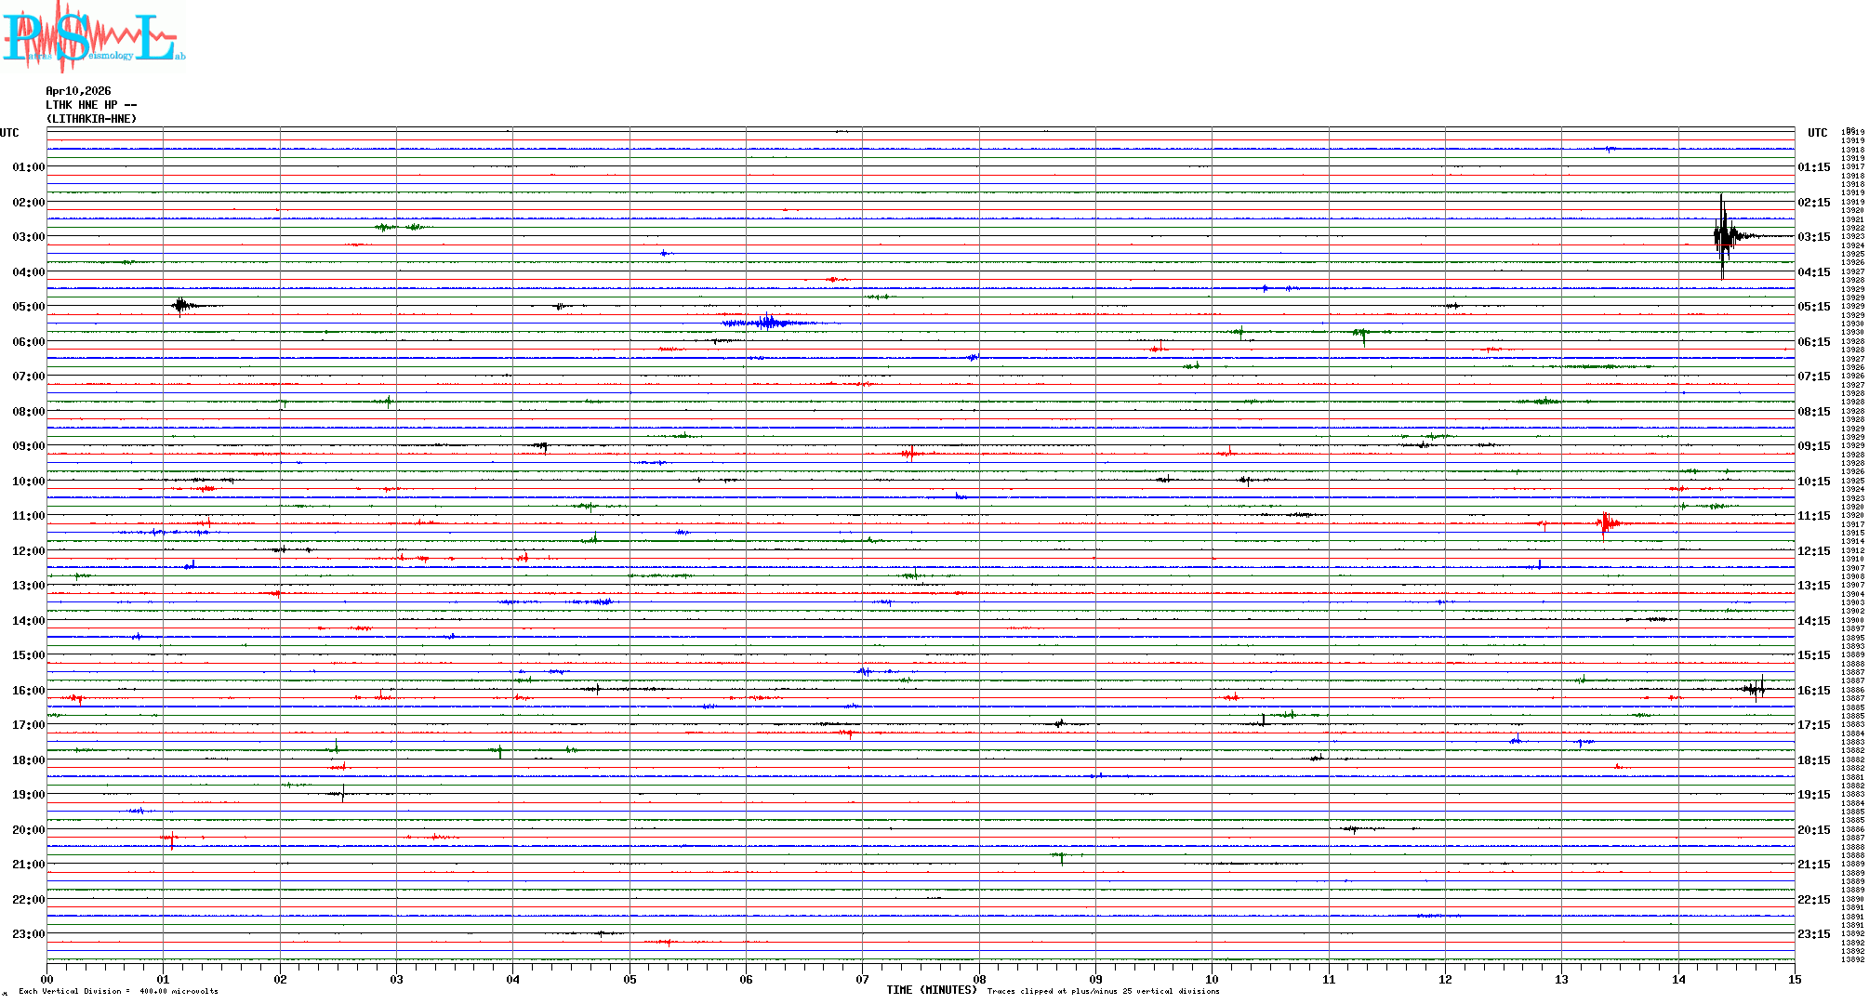
Task: Click the red seismic event on the 11:00 row
Action: [1606, 523]
